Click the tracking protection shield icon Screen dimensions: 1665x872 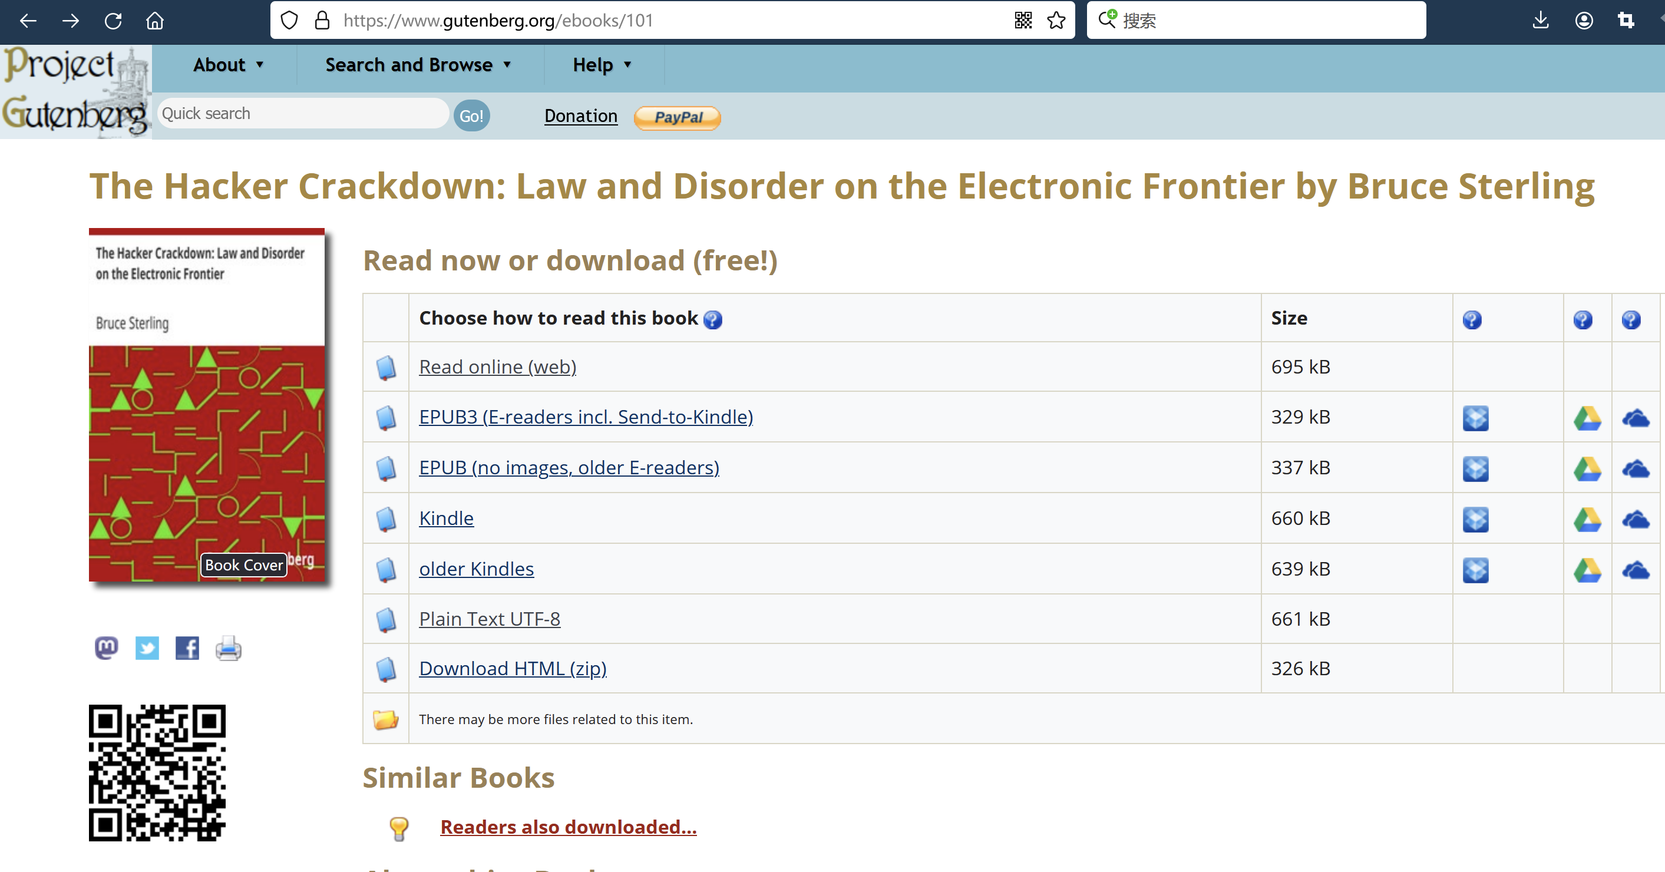(x=289, y=21)
